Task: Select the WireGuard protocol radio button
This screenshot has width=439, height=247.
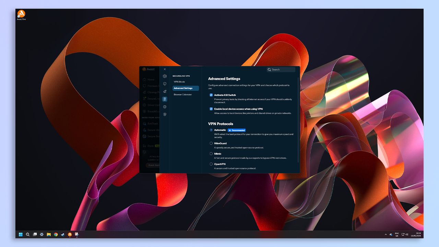Action: (x=211, y=143)
